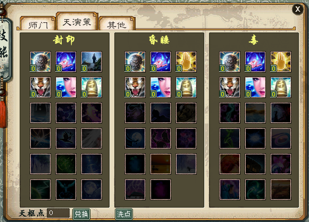Choose the bronze bell skill in 毒 panel
The image size is (309, 222).
tap(281, 87)
